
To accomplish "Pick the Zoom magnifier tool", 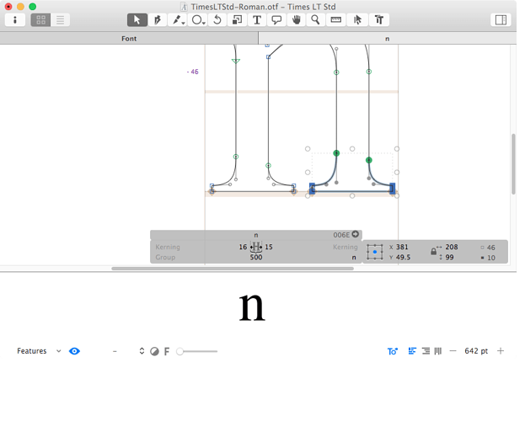I will pyautogui.click(x=315, y=19).
